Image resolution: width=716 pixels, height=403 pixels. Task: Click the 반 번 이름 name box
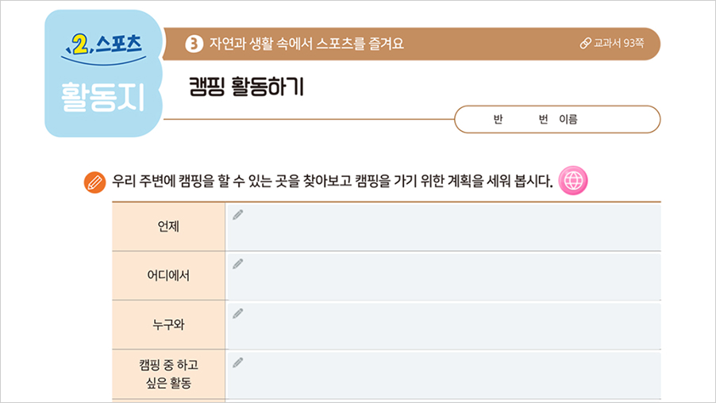pyautogui.click(x=557, y=120)
